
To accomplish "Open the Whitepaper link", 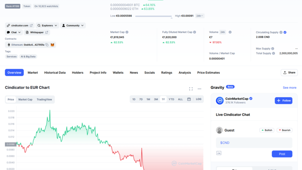I will click(x=37, y=32).
